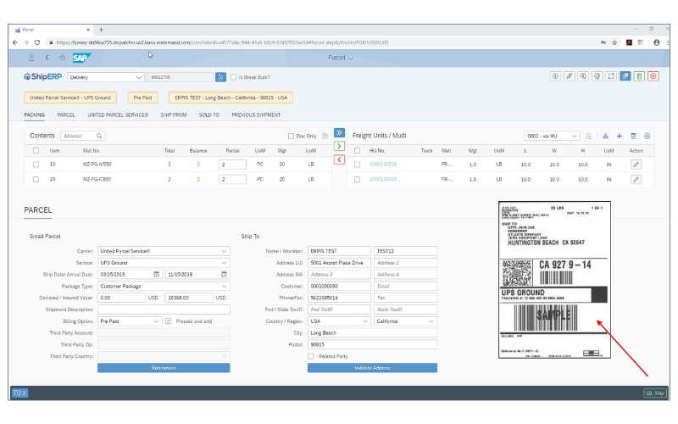
Task: Edit handling unit 1000136529 with pencil icon
Action: [x=636, y=179]
